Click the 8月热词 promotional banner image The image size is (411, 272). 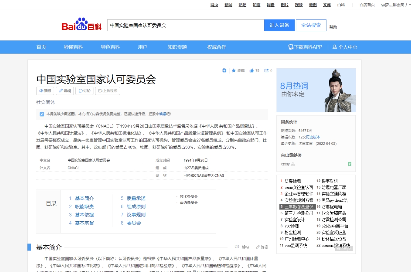coord(316,90)
